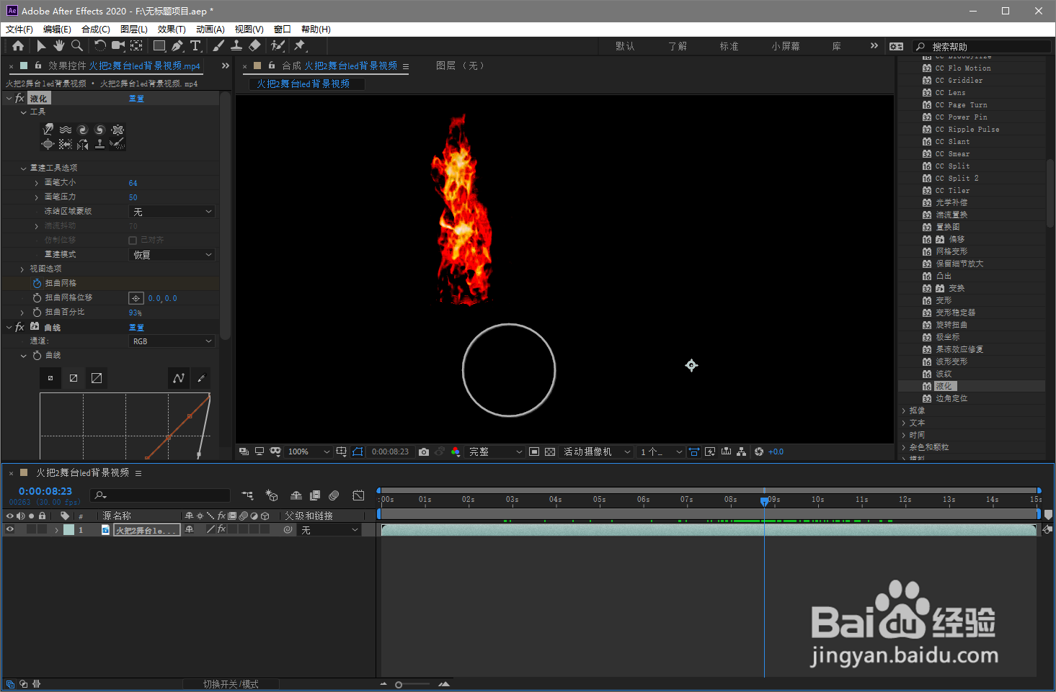The width and height of the screenshot is (1056, 692).
Task: Select the Zoom magnifier tool
Action: click(x=76, y=45)
